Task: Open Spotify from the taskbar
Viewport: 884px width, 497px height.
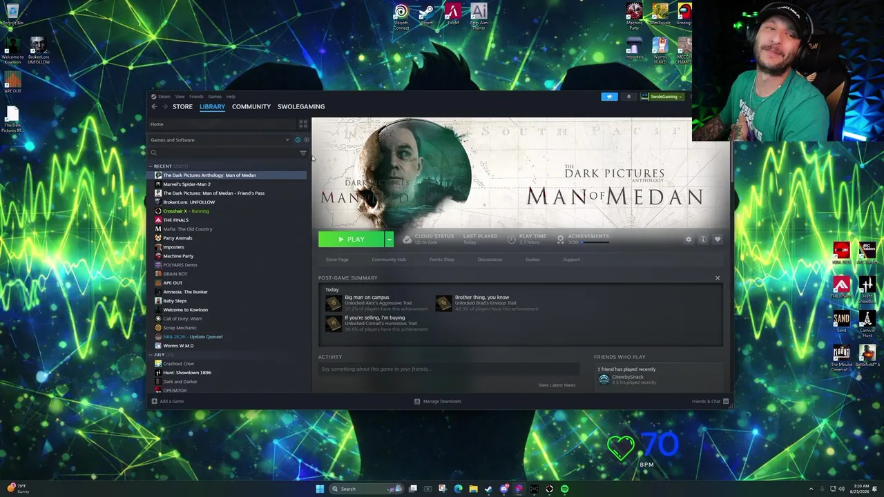Action: 564,489
